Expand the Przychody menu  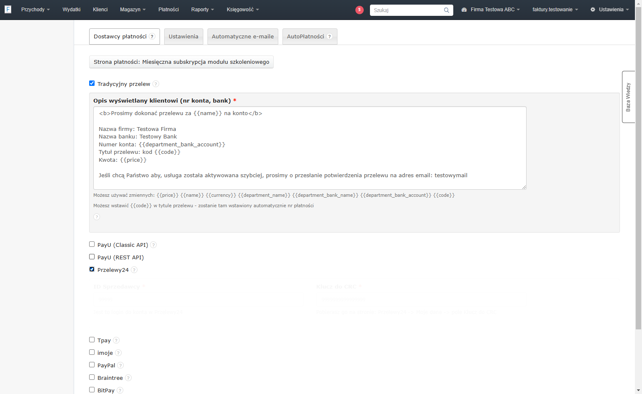pyautogui.click(x=35, y=10)
